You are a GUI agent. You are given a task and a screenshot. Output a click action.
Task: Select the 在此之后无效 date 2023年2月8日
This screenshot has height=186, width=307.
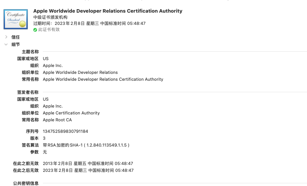[88, 171]
